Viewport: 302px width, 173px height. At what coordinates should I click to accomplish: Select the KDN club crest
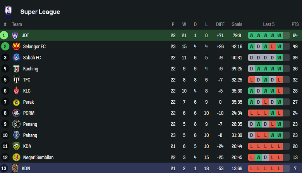15,169
